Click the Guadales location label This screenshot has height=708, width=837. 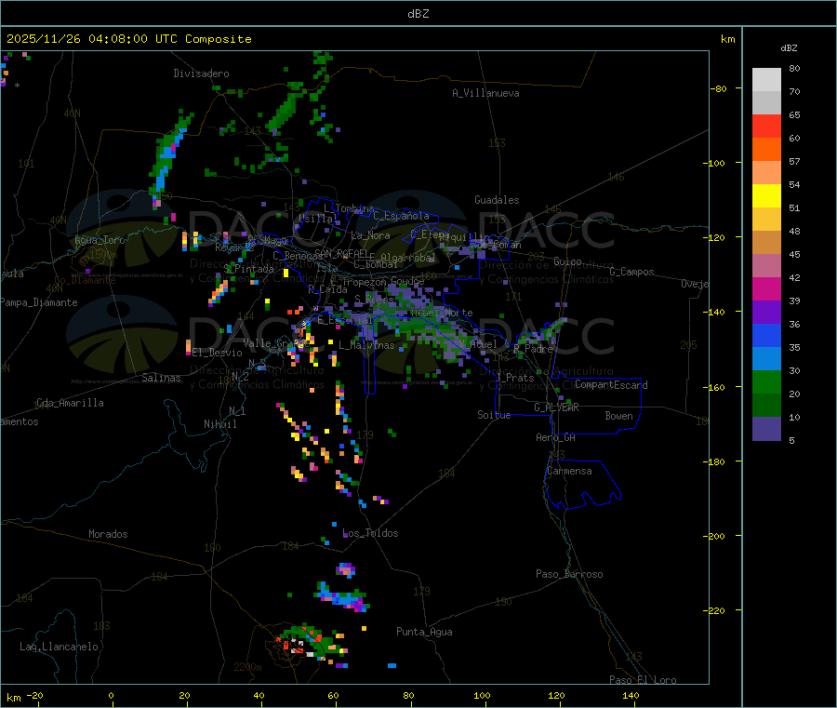(497, 200)
